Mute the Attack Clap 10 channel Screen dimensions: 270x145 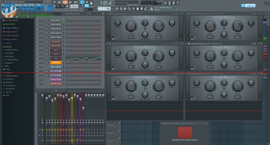pos(38,33)
